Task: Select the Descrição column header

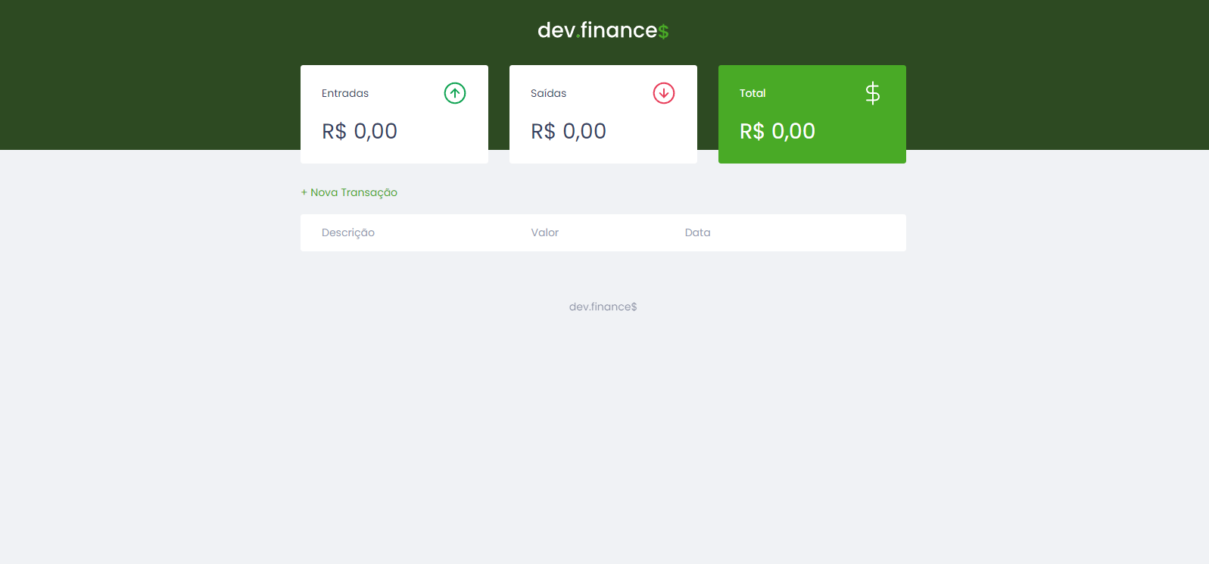Action: 348,232
